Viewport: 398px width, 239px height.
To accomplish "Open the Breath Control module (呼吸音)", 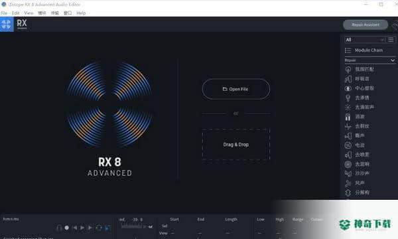I will pyautogui.click(x=357, y=79).
